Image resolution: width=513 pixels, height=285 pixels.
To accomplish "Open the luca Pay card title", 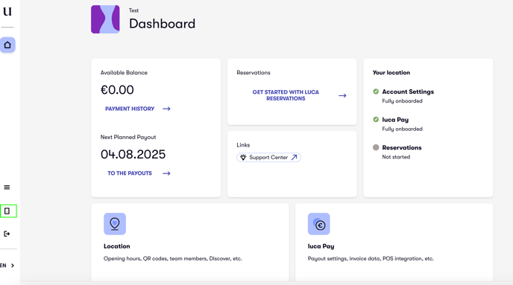I will click(x=321, y=246).
